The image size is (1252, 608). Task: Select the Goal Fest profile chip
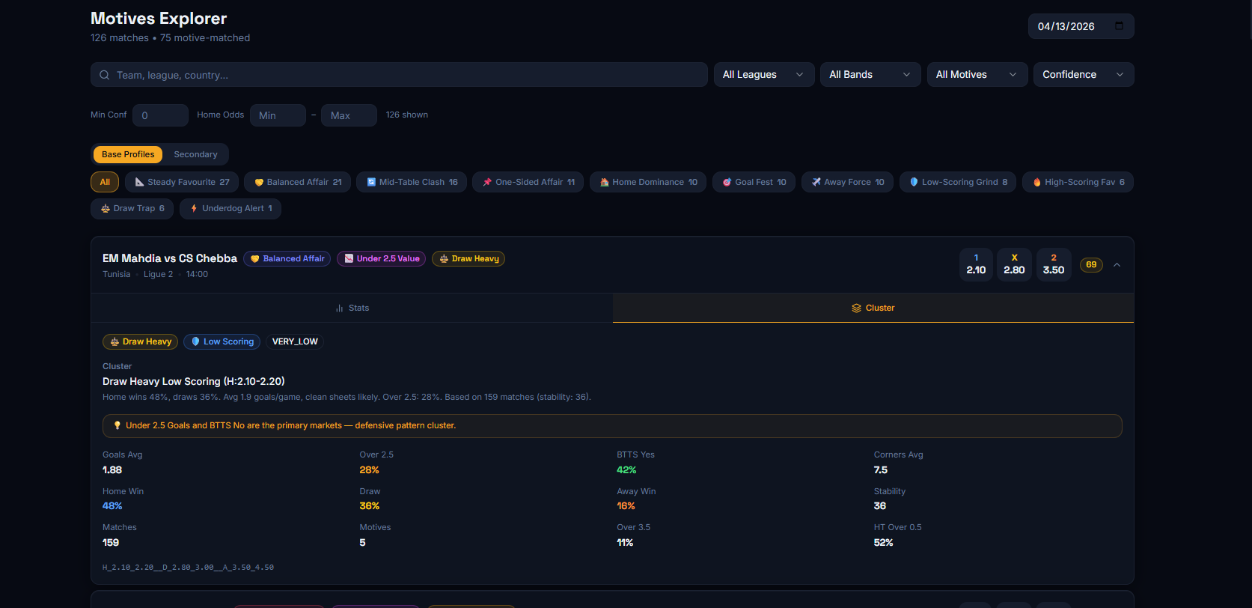[x=754, y=182]
